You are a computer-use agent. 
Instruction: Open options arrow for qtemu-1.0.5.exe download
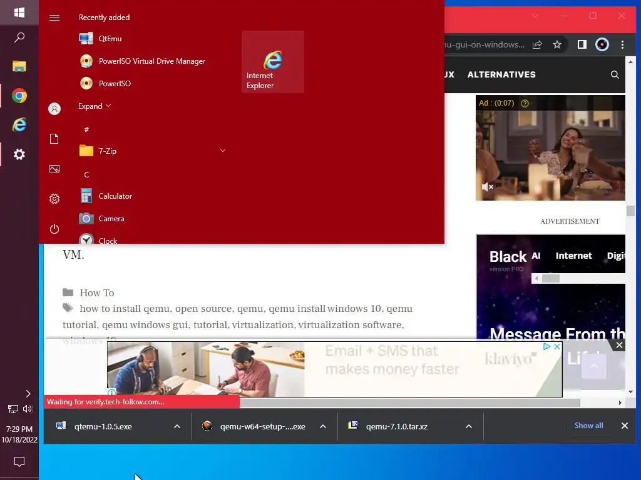[x=177, y=426]
